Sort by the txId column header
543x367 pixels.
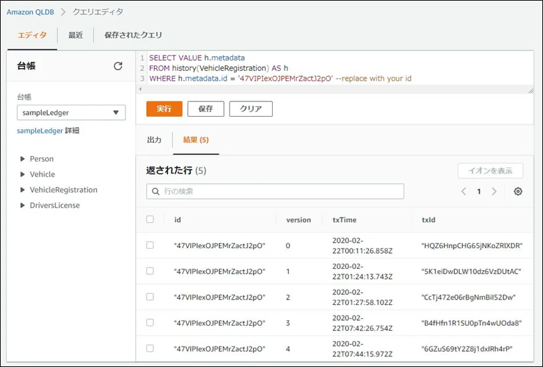click(x=428, y=220)
